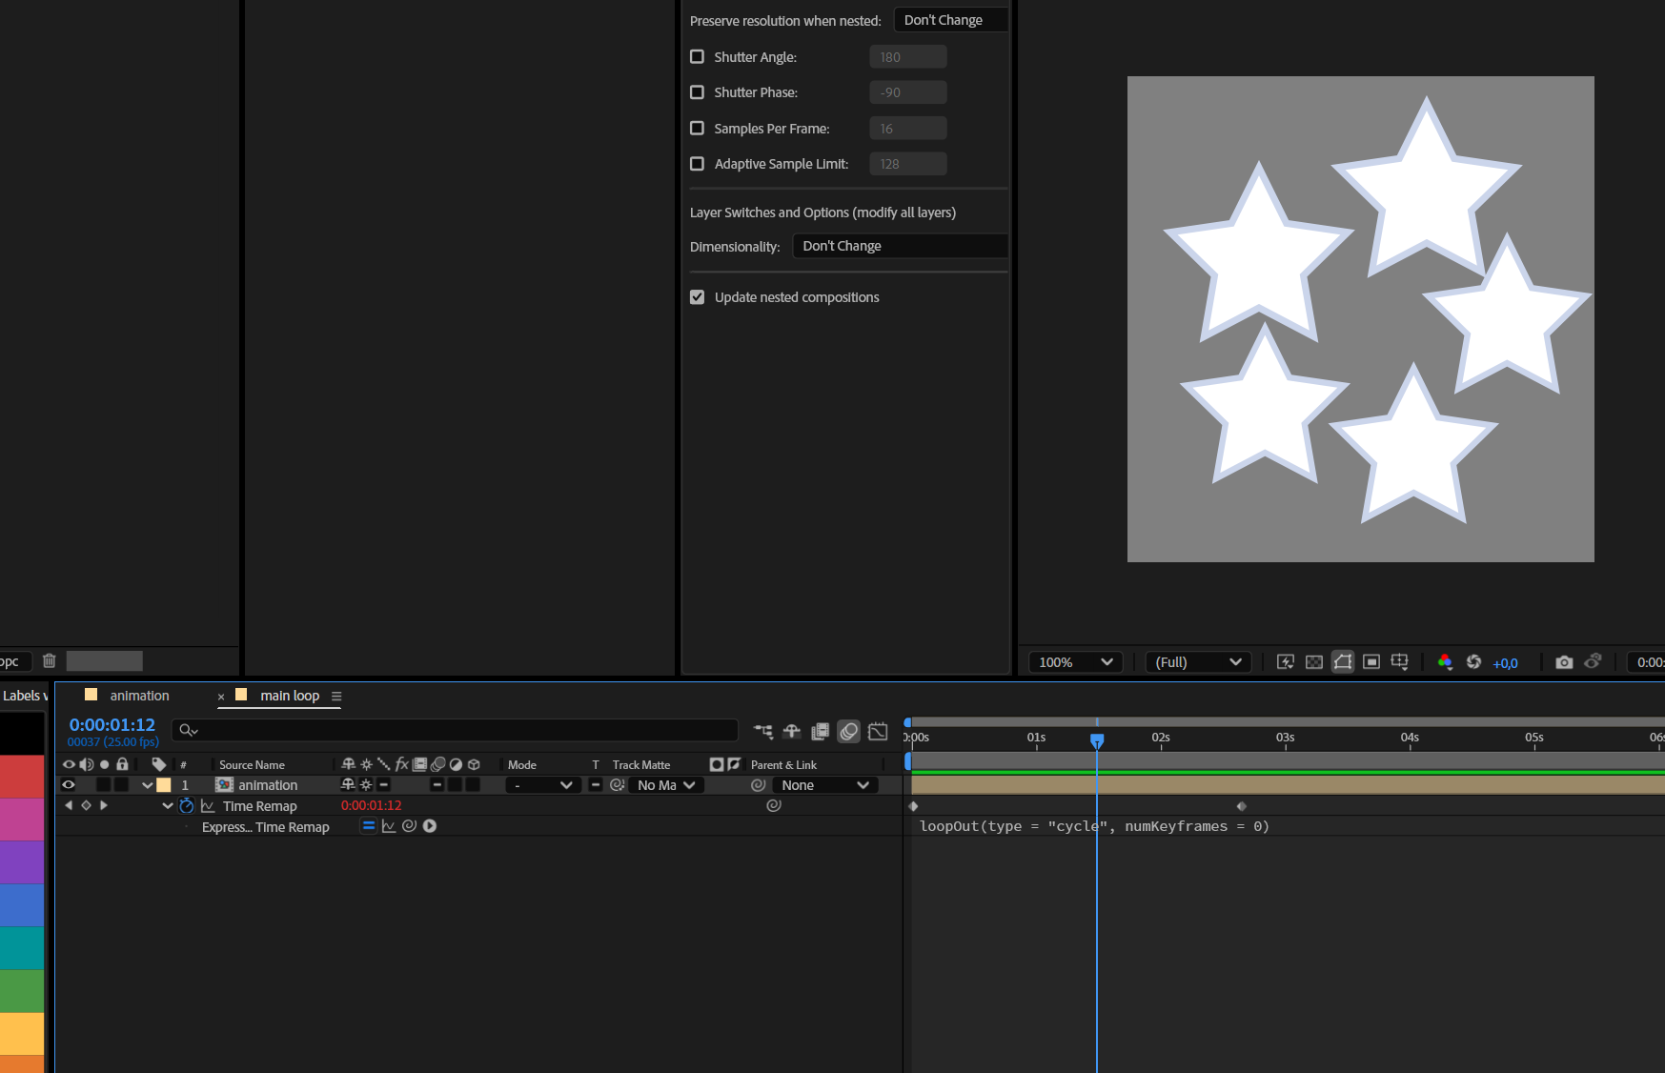Take a snapshot of the composition
The width and height of the screenshot is (1665, 1073).
tap(1564, 661)
